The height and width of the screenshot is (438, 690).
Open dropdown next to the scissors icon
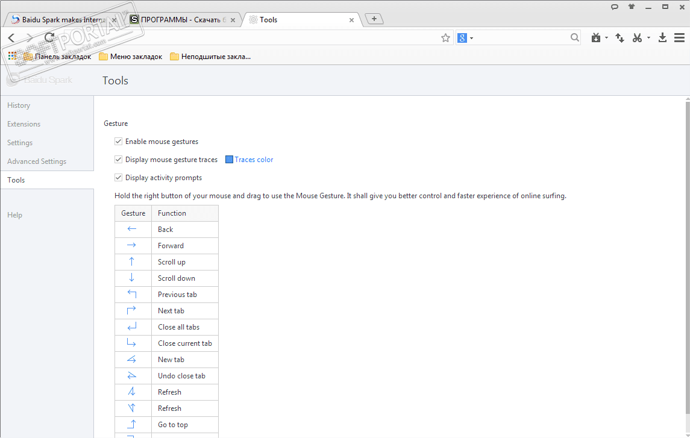[x=648, y=38]
